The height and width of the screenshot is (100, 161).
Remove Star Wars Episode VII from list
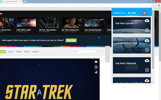tap(147, 30)
